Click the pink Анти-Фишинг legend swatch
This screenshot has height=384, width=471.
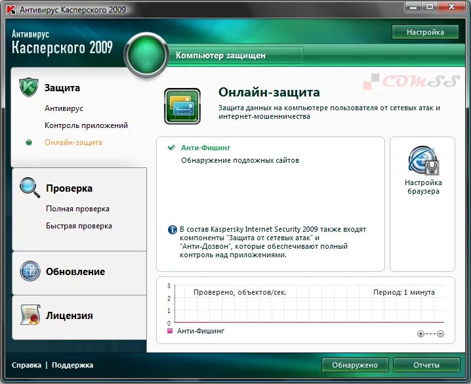click(170, 331)
